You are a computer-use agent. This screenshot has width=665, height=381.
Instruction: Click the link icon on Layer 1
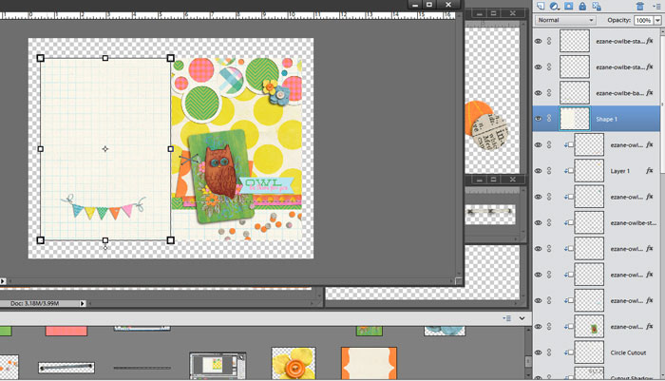pos(549,171)
